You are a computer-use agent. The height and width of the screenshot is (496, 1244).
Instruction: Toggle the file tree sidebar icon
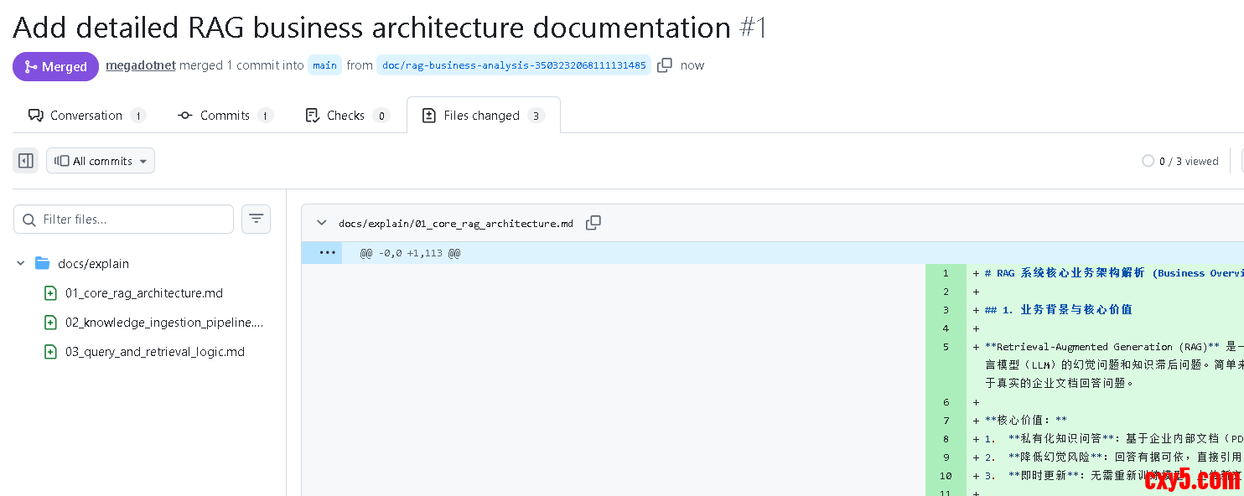tap(26, 161)
